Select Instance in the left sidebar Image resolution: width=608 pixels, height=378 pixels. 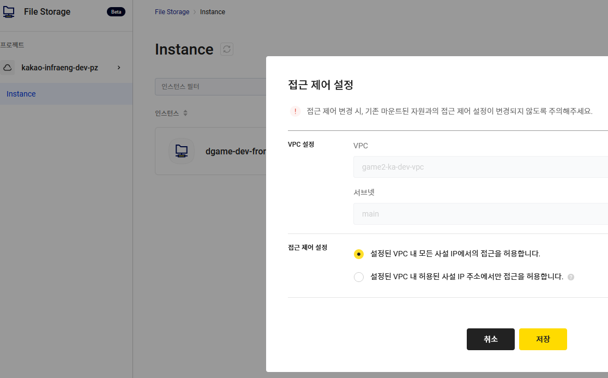tap(21, 93)
